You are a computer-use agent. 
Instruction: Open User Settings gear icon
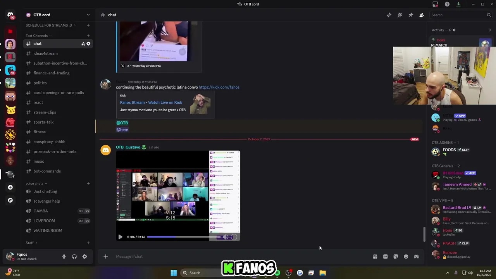84,257
